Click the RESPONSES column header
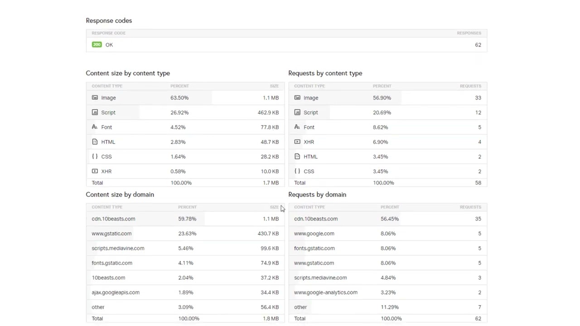This screenshot has width=580, height=326. [469, 33]
